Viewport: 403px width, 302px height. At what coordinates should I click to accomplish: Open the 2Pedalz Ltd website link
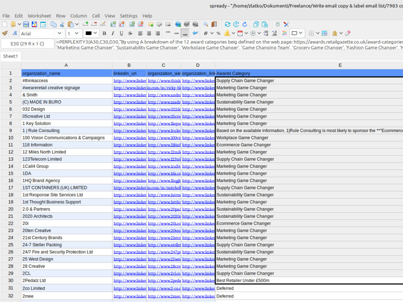[164, 281]
